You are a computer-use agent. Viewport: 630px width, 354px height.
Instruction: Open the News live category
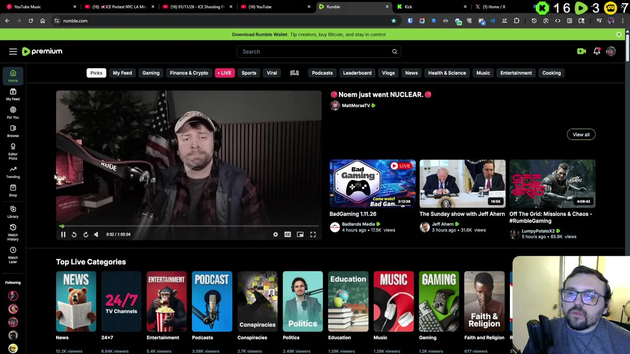pos(76,301)
